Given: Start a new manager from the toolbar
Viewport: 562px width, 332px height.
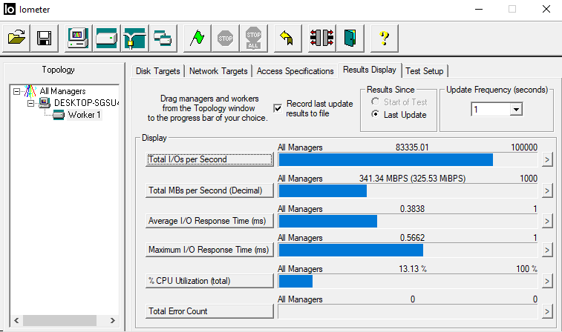Looking at the screenshot, I should (78, 38).
